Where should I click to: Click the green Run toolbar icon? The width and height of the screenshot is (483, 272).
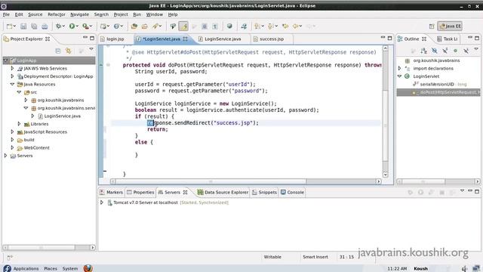[x=72, y=26]
